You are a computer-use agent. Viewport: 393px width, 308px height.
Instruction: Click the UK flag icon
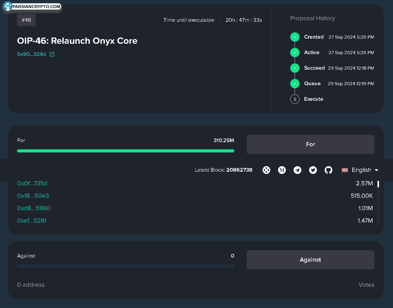coord(345,170)
